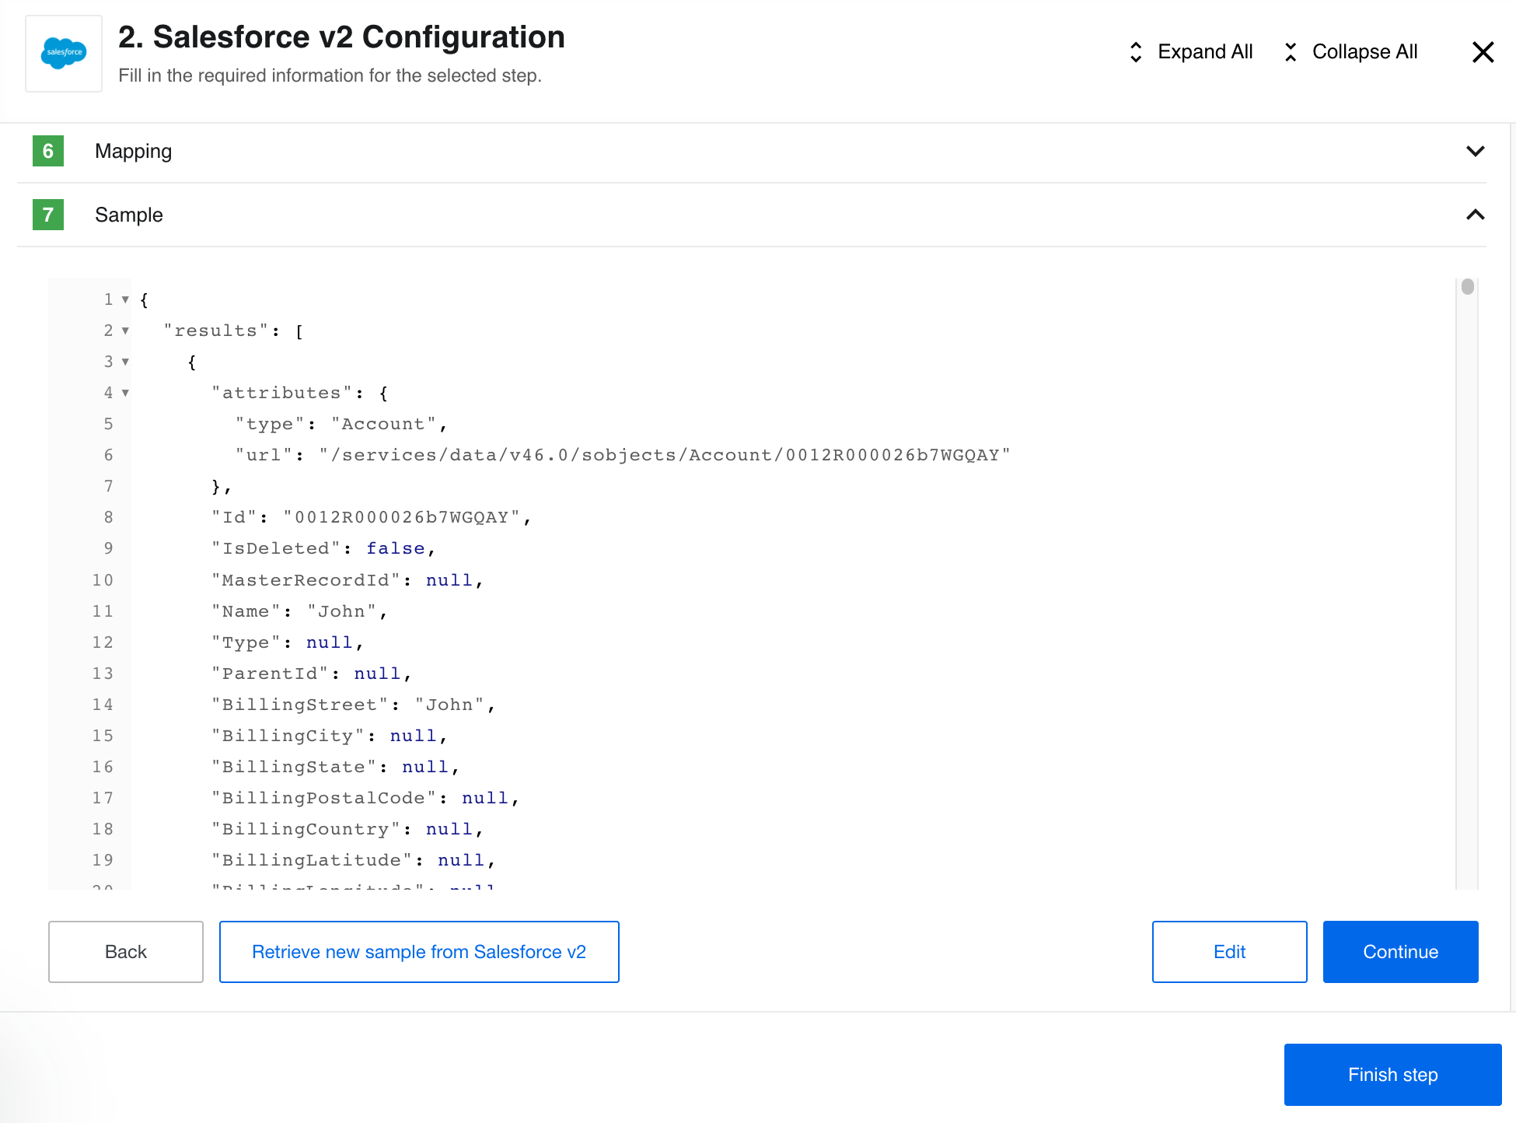
Task: Click the "MasterRecordId": null line
Action: click(348, 580)
